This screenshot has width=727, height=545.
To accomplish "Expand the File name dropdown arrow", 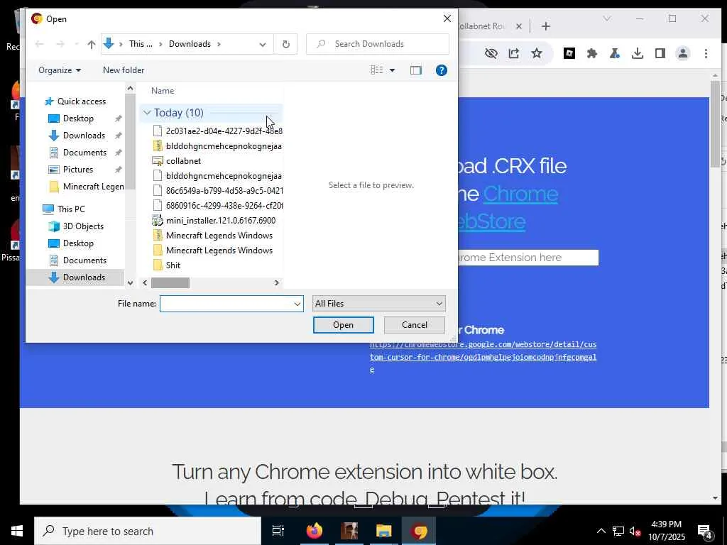I will tap(297, 304).
